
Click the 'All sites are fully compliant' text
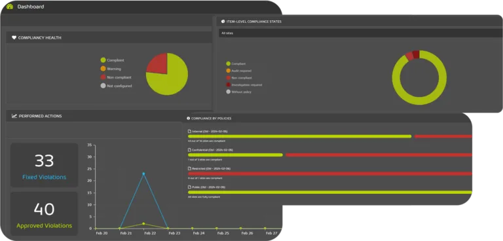click(x=204, y=196)
